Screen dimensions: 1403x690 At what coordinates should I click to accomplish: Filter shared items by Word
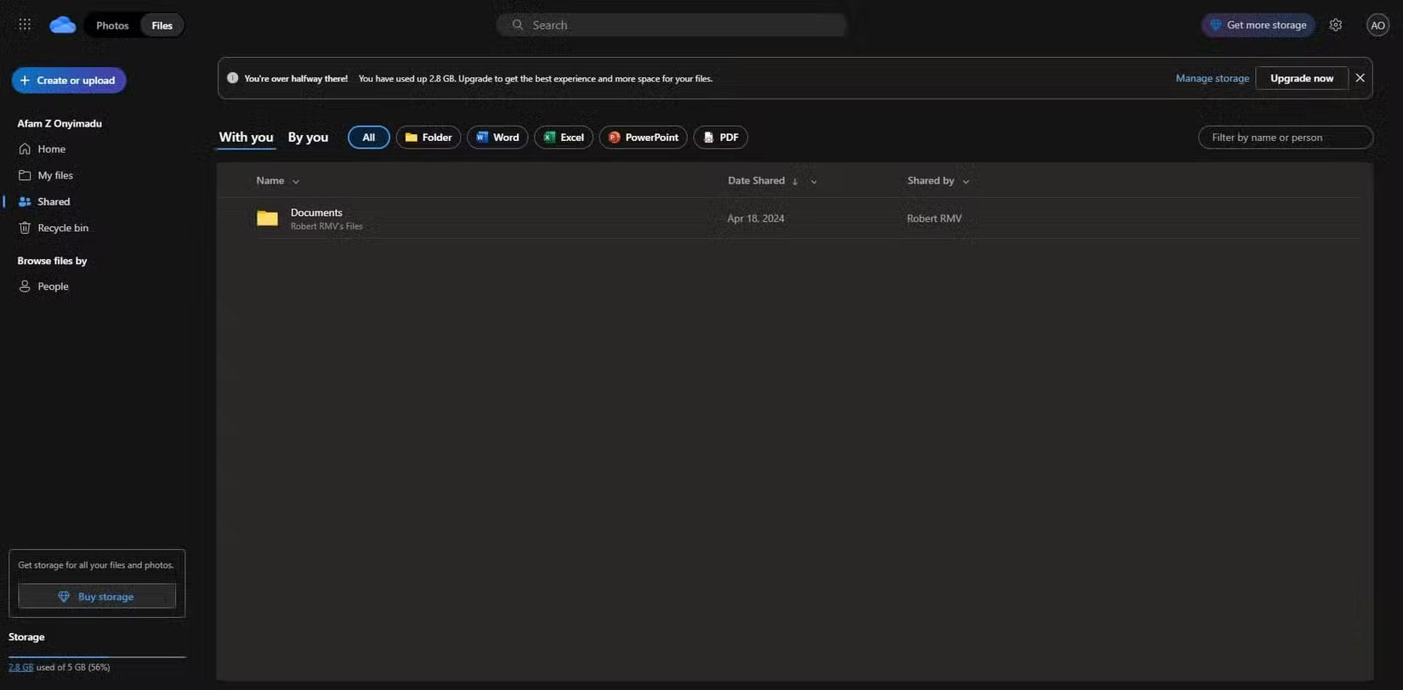497,137
